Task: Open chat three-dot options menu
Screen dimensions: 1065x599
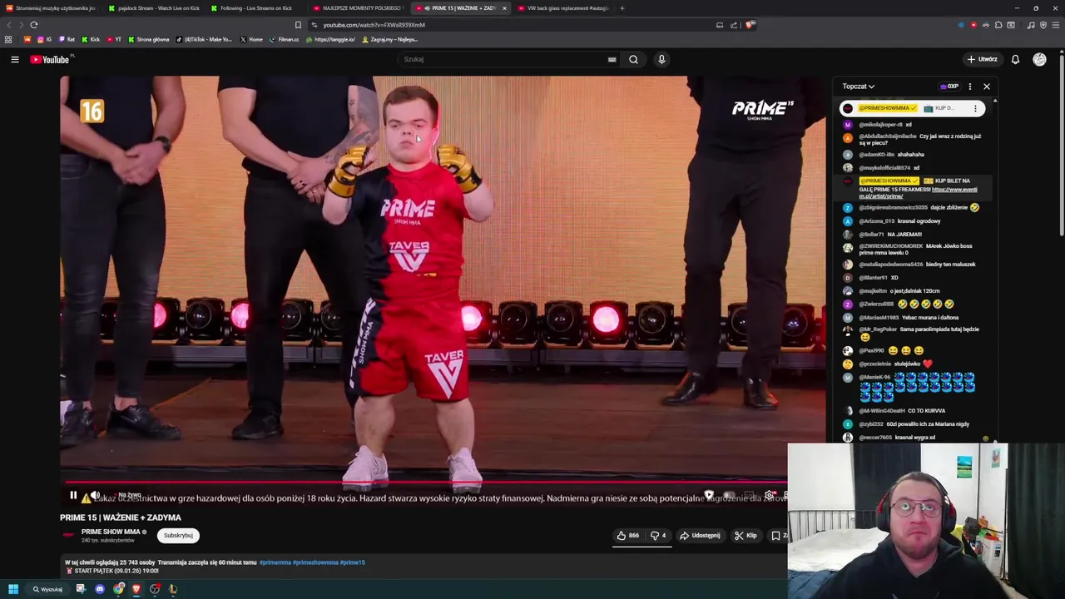Action: click(x=969, y=87)
